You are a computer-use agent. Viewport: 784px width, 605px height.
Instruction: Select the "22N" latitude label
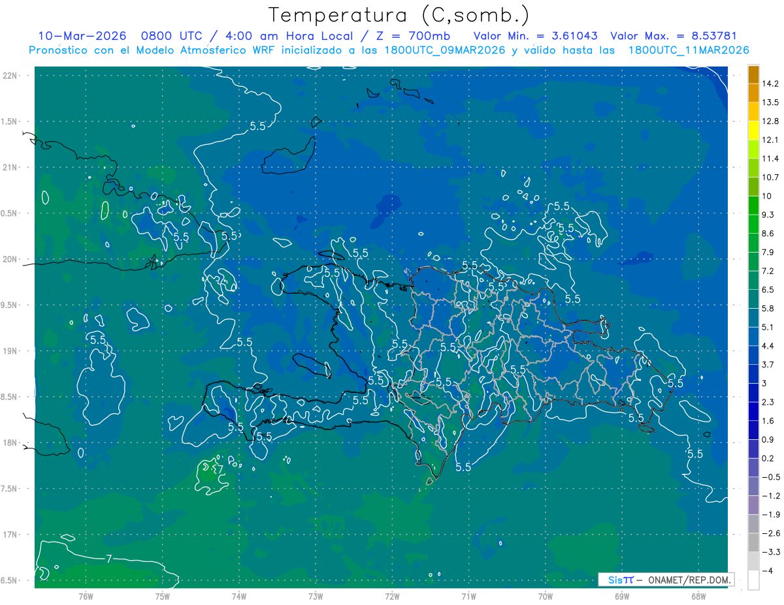tap(11, 75)
